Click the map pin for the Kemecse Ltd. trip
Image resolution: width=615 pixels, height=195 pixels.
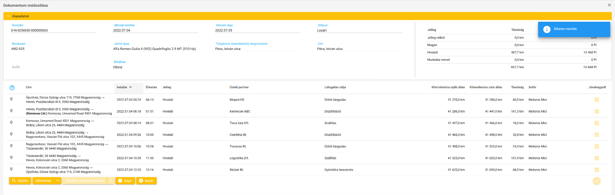coord(11,111)
